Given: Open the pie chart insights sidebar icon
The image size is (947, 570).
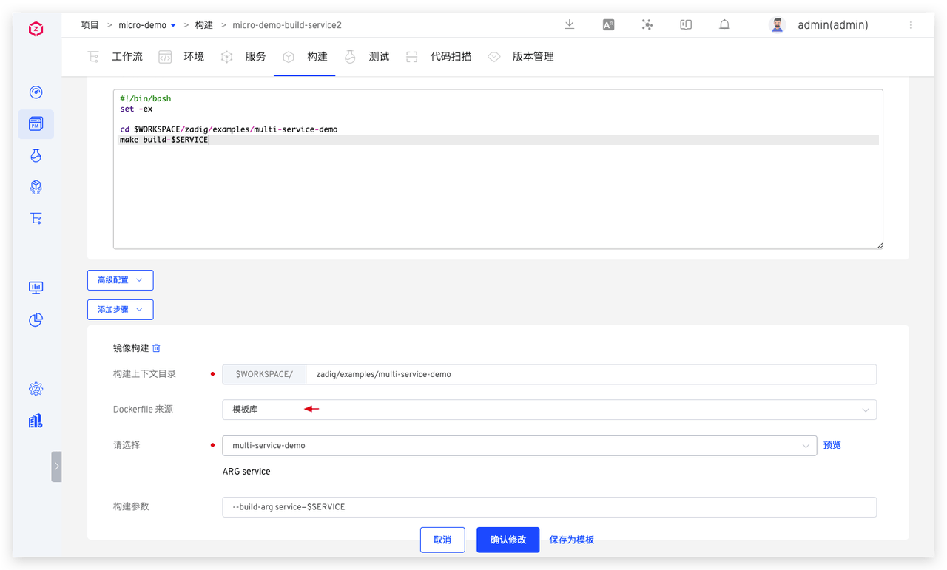Looking at the screenshot, I should (x=36, y=319).
